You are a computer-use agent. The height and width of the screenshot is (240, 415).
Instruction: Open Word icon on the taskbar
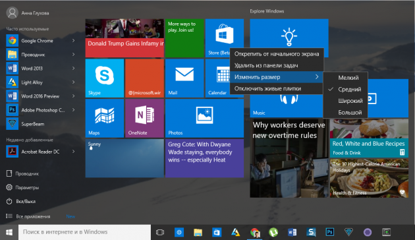pyautogui.click(x=292, y=232)
